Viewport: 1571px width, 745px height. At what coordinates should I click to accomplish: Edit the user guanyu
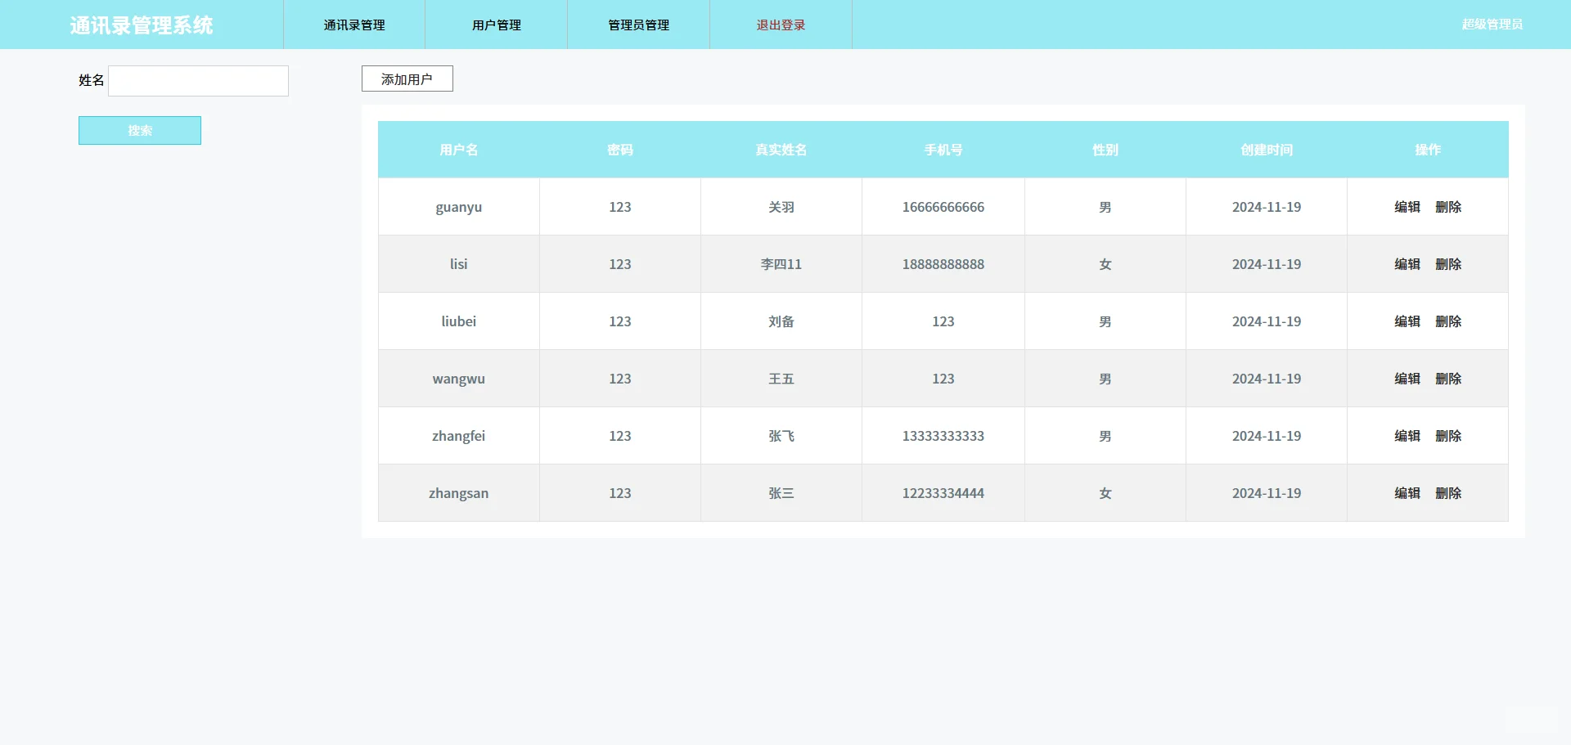pyautogui.click(x=1407, y=207)
